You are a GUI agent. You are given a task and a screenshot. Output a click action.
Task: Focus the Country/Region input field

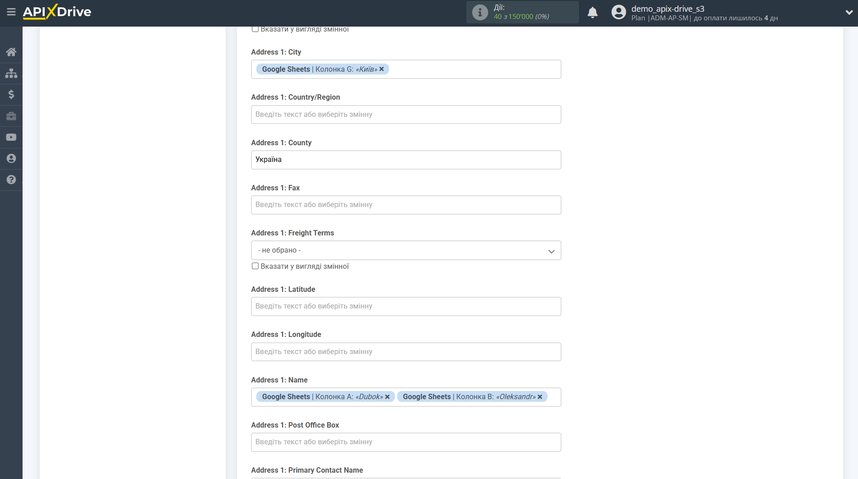point(406,115)
